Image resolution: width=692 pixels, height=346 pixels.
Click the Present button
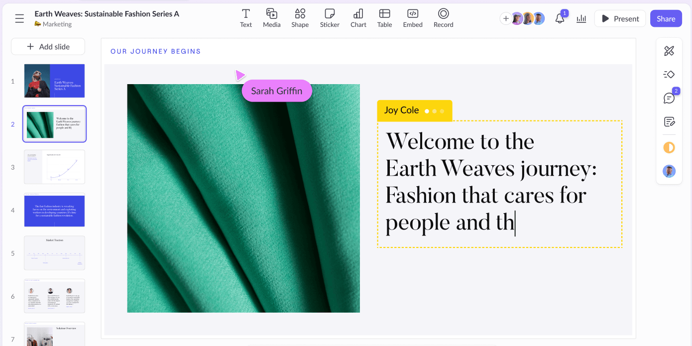[620, 19]
